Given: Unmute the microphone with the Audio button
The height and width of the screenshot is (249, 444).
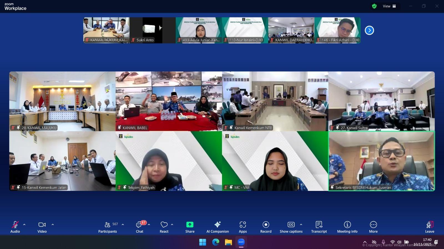Looking at the screenshot, I should (x=15, y=227).
